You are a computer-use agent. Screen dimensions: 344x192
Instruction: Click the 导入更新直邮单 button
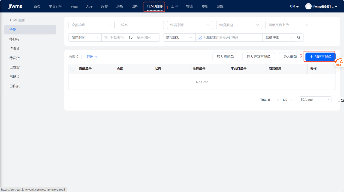tap(258, 57)
